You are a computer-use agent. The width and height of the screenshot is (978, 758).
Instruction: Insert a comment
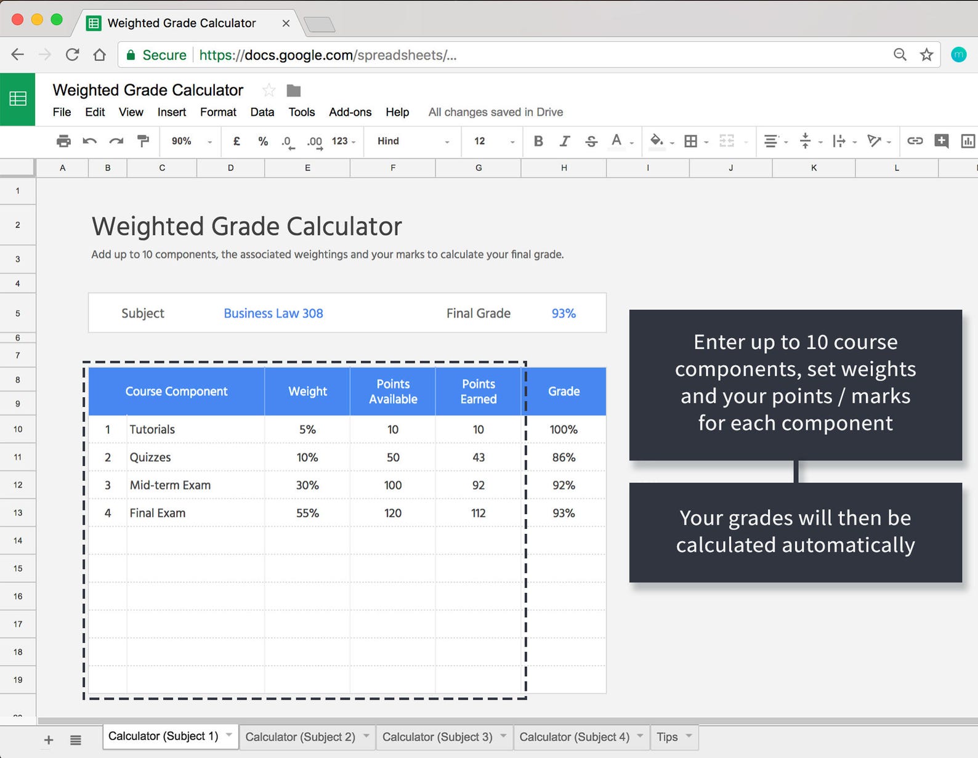[x=941, y=141]
